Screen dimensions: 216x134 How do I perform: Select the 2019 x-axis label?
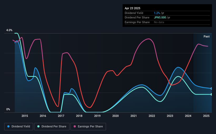(x=97, y=116)
